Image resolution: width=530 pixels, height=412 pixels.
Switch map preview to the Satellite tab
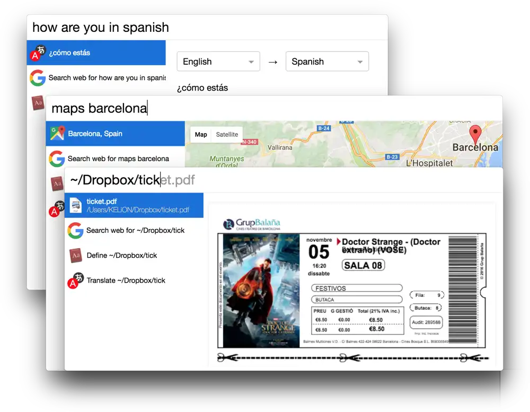pos(227,134)
